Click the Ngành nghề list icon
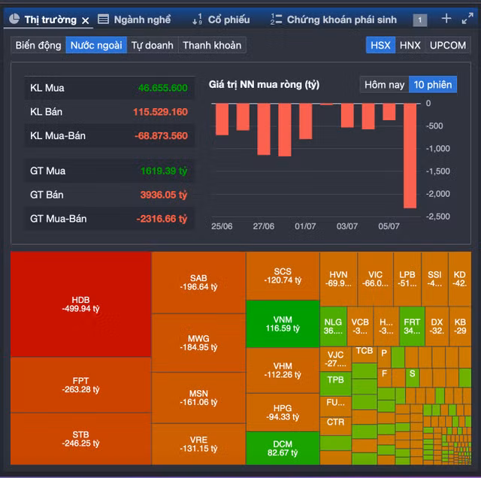This screenshot has width=481, height=478. point(104,20)
